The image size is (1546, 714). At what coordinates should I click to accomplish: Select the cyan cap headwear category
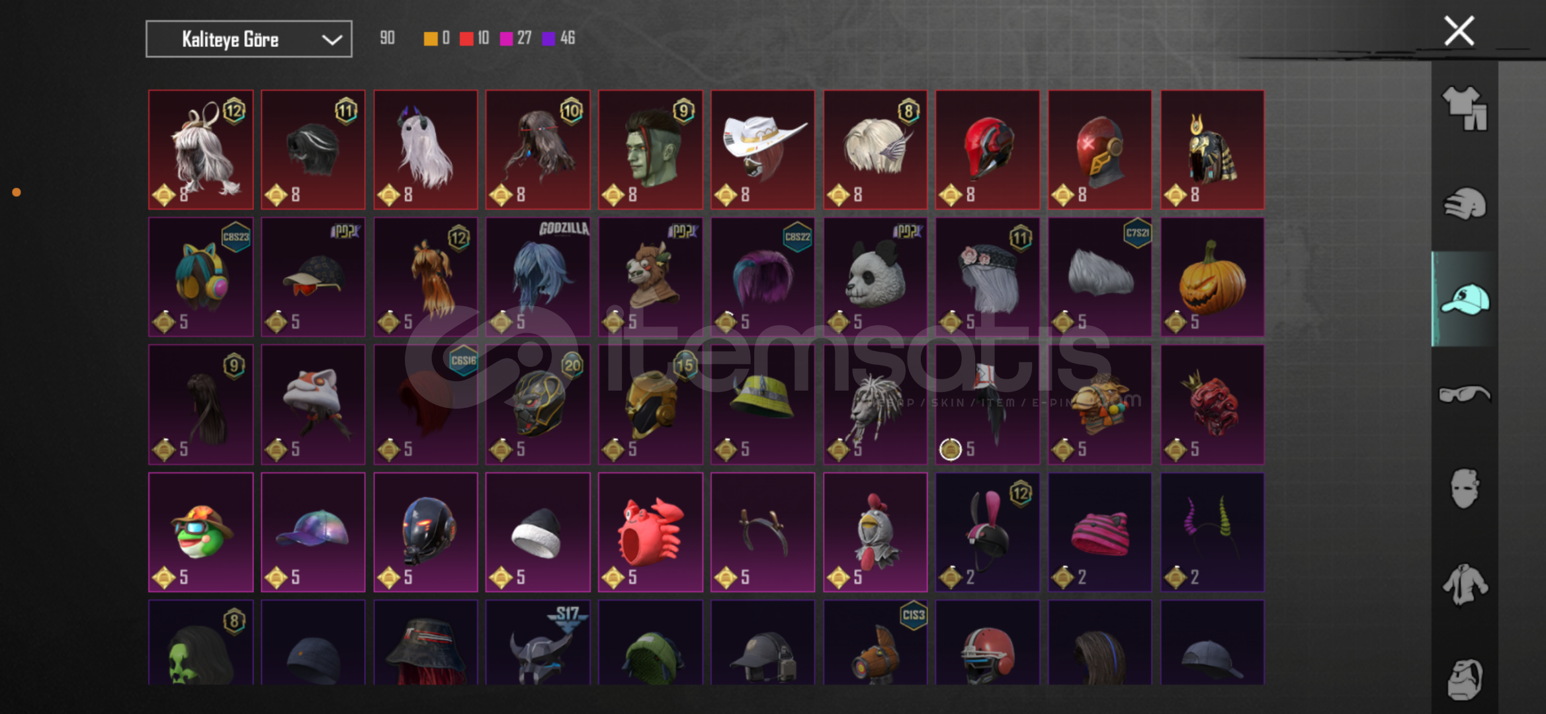point(1465,299)
